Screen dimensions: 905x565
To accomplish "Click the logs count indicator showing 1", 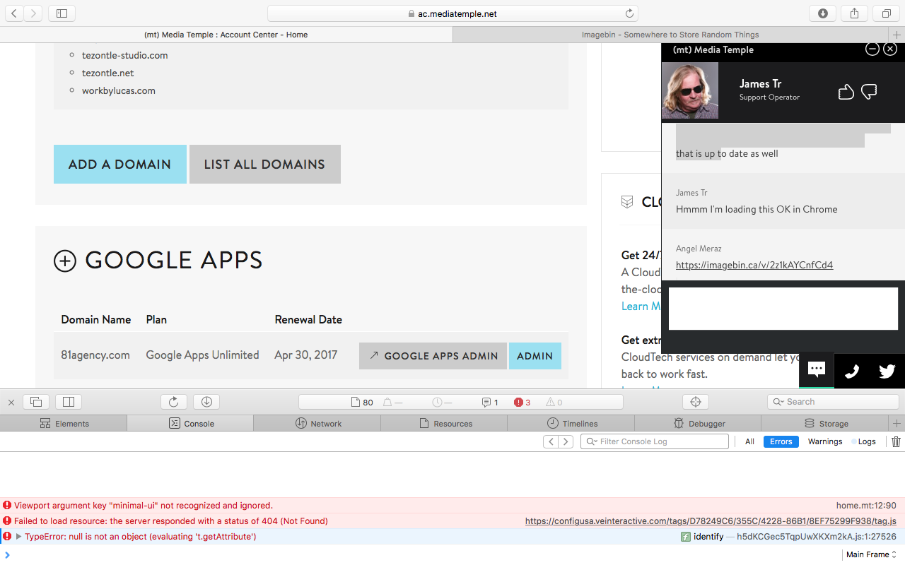I will pos(490,403).
